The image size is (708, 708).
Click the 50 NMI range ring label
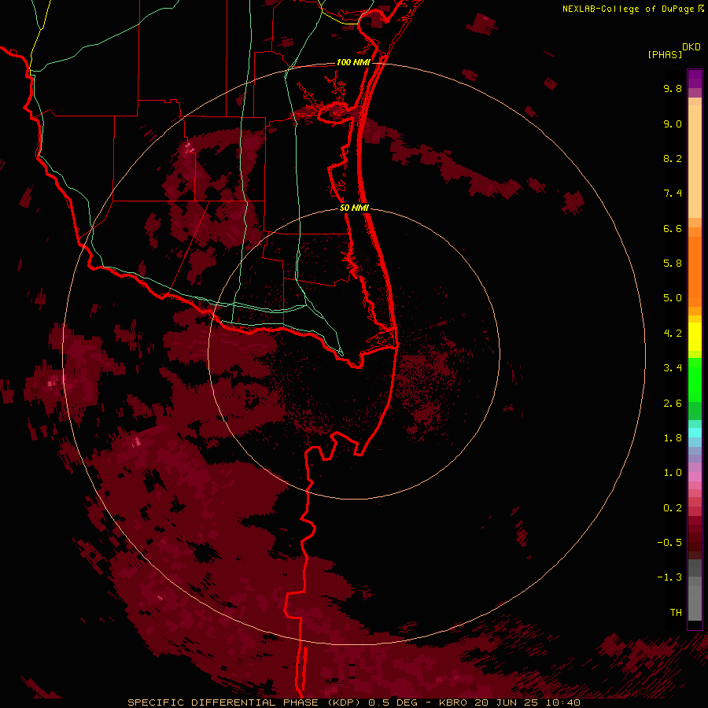[x=354, y=208]
